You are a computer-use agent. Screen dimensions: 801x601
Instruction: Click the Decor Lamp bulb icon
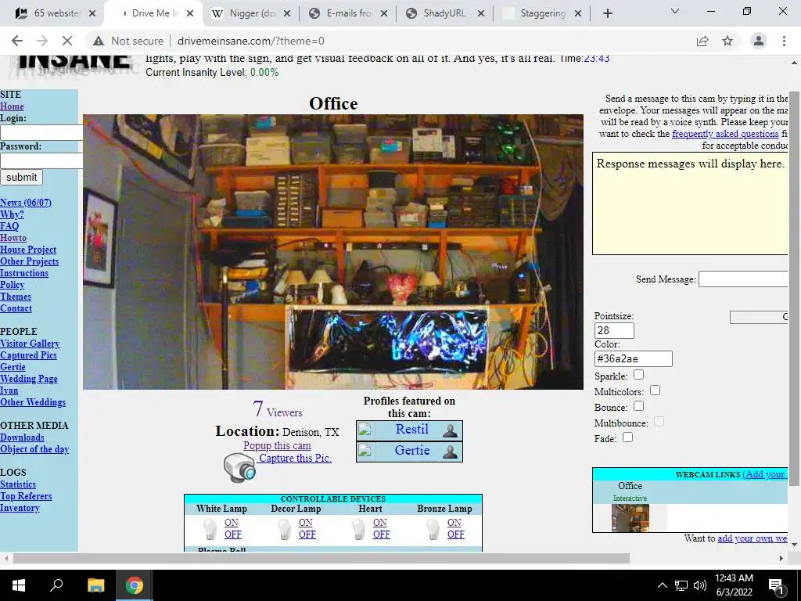pyautogui.click(x=285, y=529)
